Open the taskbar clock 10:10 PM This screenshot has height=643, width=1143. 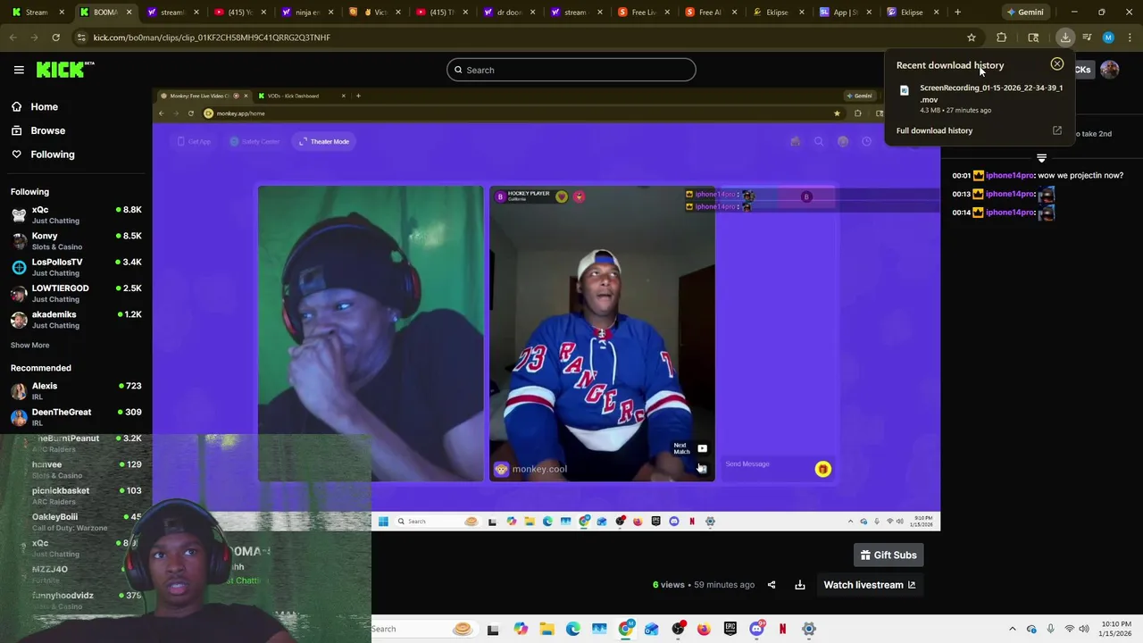pos(1116,629)
